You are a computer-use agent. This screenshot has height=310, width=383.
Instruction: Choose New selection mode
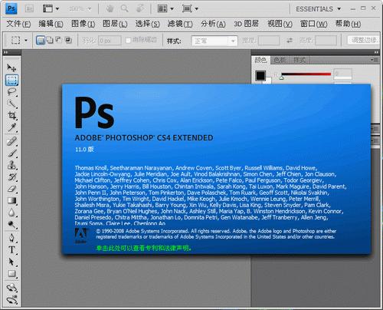(x=41, y=40)
